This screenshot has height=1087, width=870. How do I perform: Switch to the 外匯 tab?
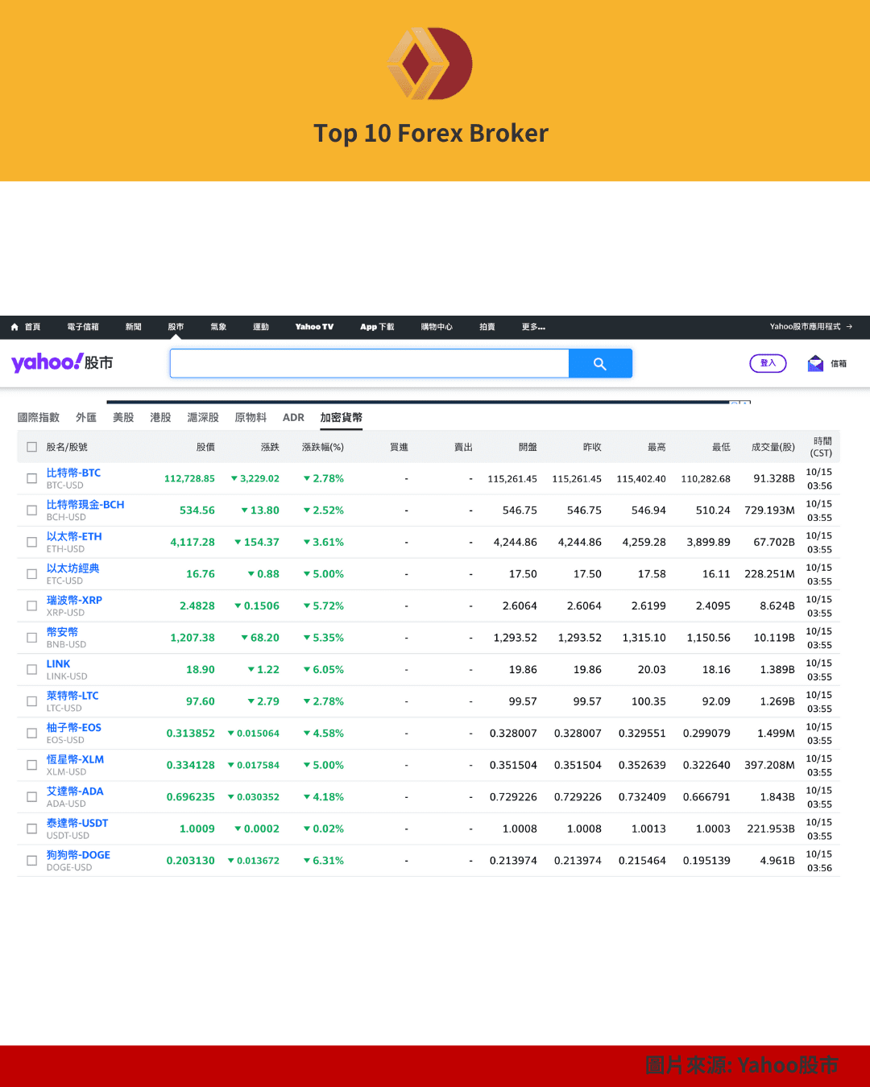point(86,417)
